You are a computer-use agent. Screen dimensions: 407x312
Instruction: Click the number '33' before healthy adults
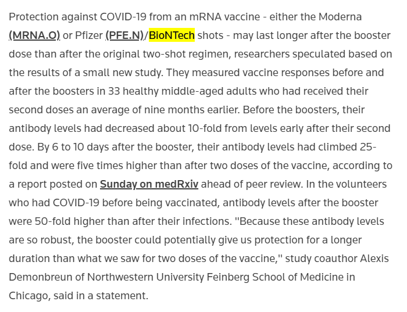pyautogui.click(x=114, y=91)
